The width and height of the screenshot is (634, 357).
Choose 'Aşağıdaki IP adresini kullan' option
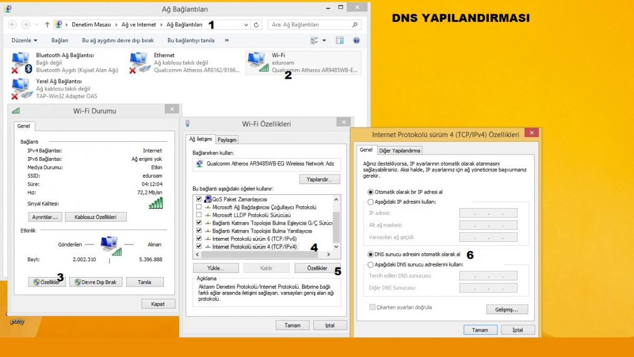(371, 202)
